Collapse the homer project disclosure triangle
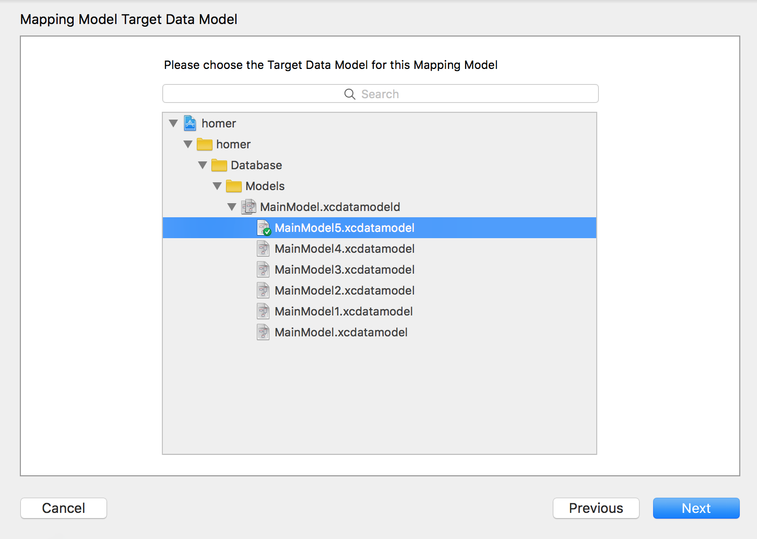The image size is (757, 539). [x=174, y=124]
